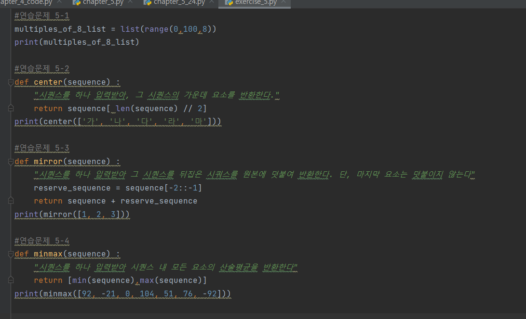Collapse the def mirror function fold marker
The image size is (526, 319).
[11, 162]
